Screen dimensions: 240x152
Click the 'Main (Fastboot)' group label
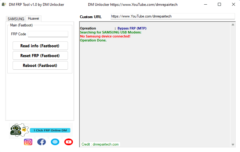[22, 25]
